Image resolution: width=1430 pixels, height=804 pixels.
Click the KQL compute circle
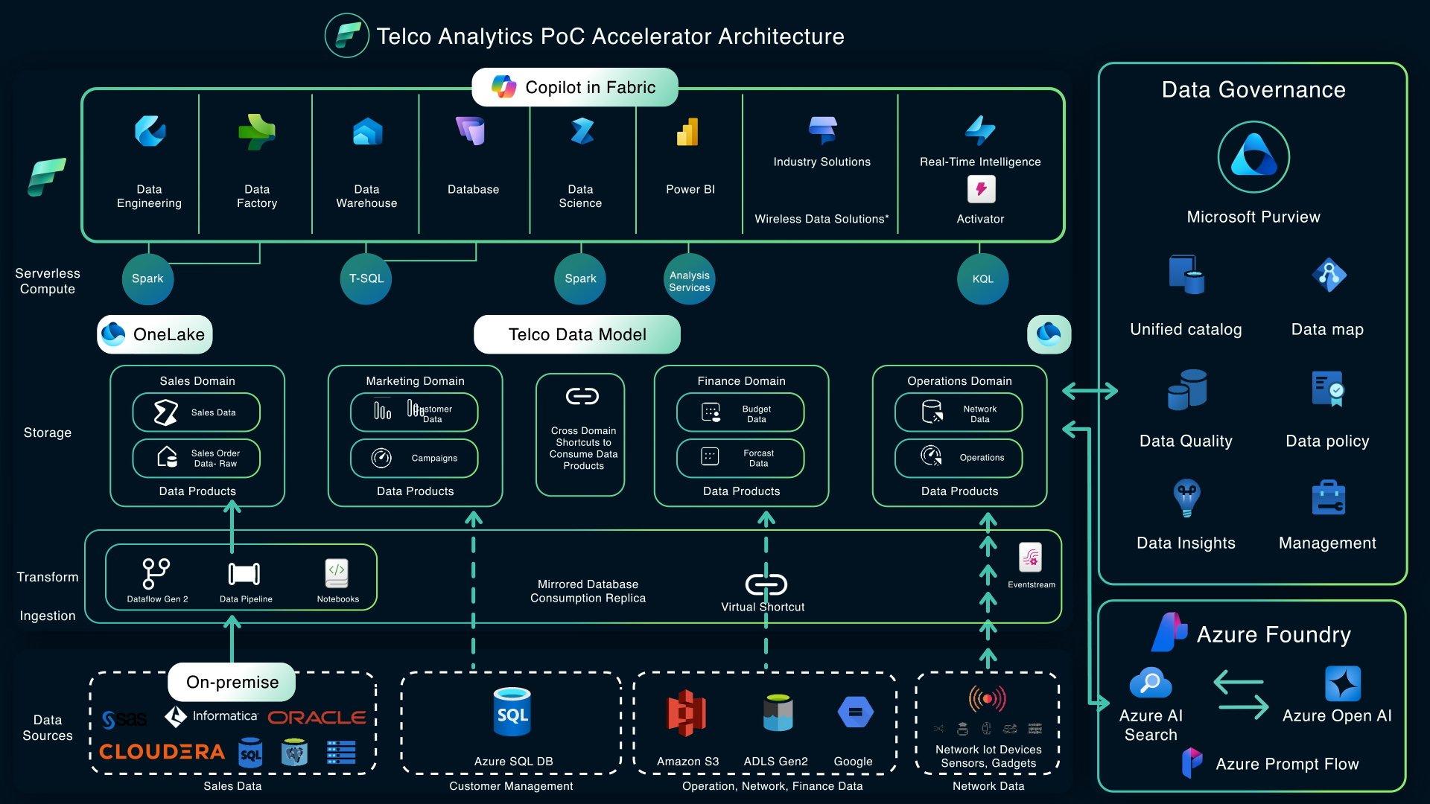982,279
